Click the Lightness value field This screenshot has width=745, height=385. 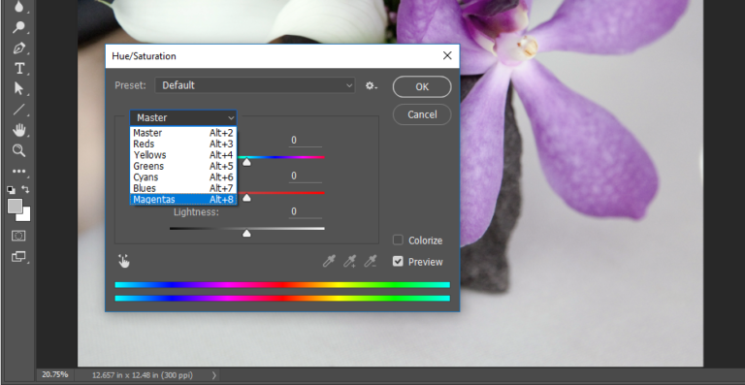[x=305, y=211]
